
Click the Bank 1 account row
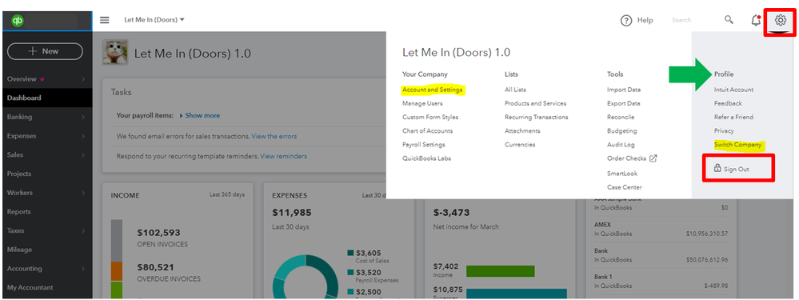click(661, 281)
